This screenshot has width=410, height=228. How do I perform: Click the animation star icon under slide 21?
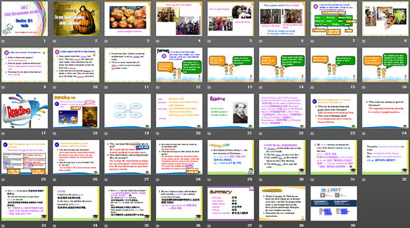[x=209, y=133]
